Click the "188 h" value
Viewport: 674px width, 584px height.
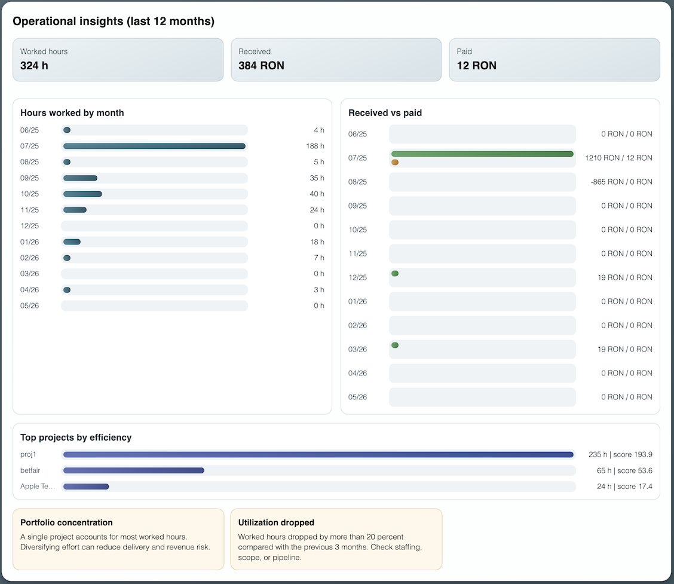pyautogui.click(x=315, y=146)
